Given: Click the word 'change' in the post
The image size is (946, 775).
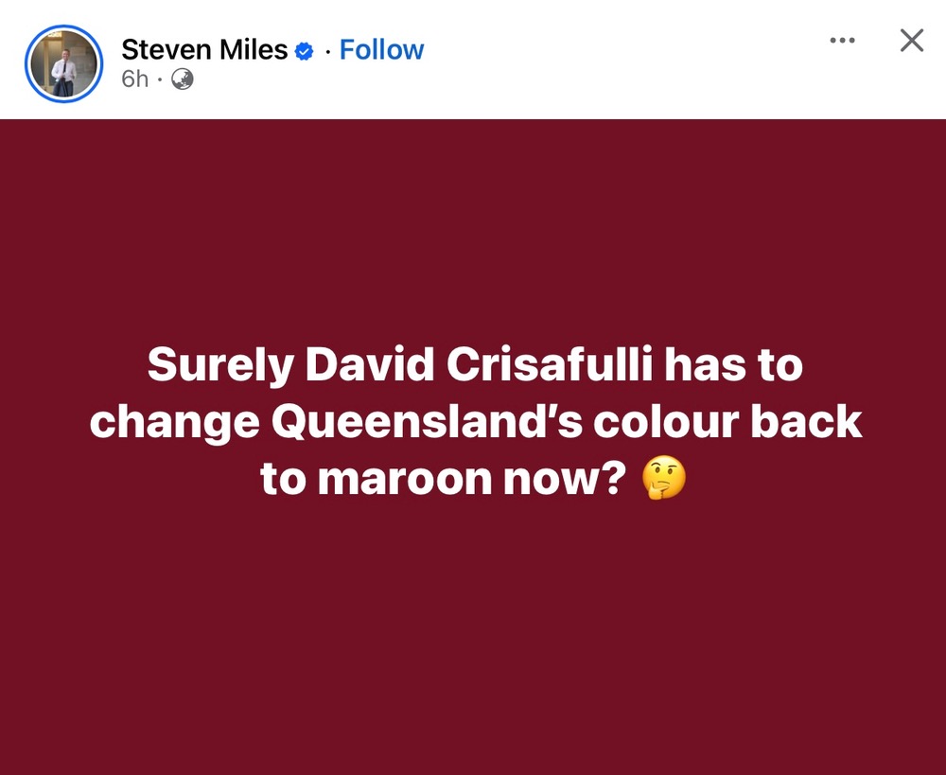Looking at the screenshot, I should (173, 422).
